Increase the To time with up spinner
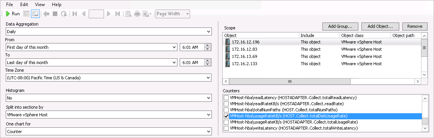The width and height of the screenshot is (434, 138). coord(207,61)
